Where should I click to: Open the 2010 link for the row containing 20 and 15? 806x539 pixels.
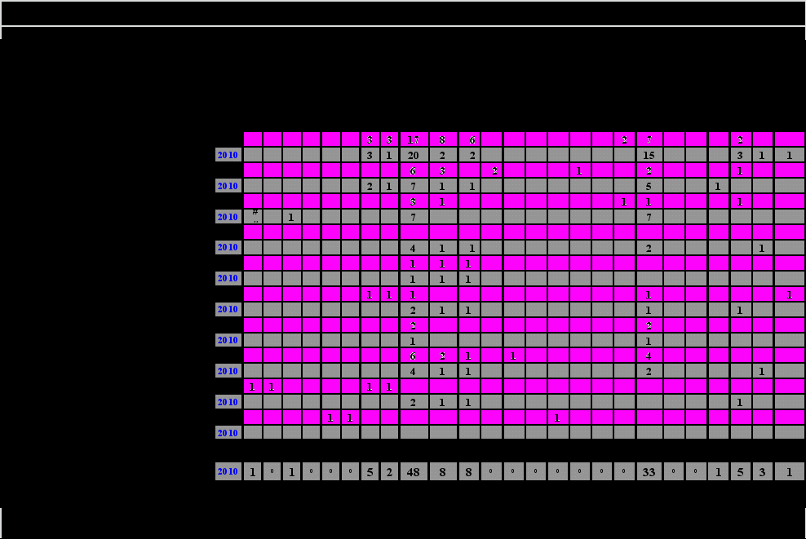[228, 155]
